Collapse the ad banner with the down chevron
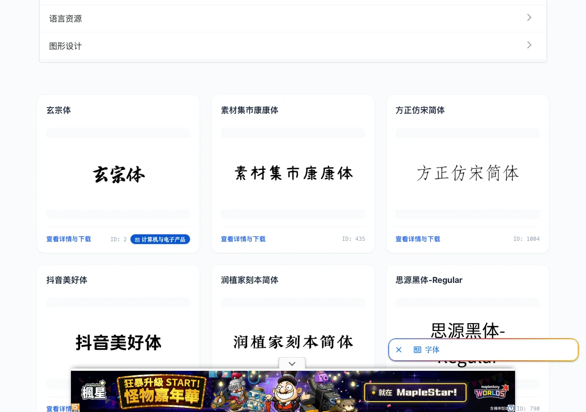 tap(292, 364)
